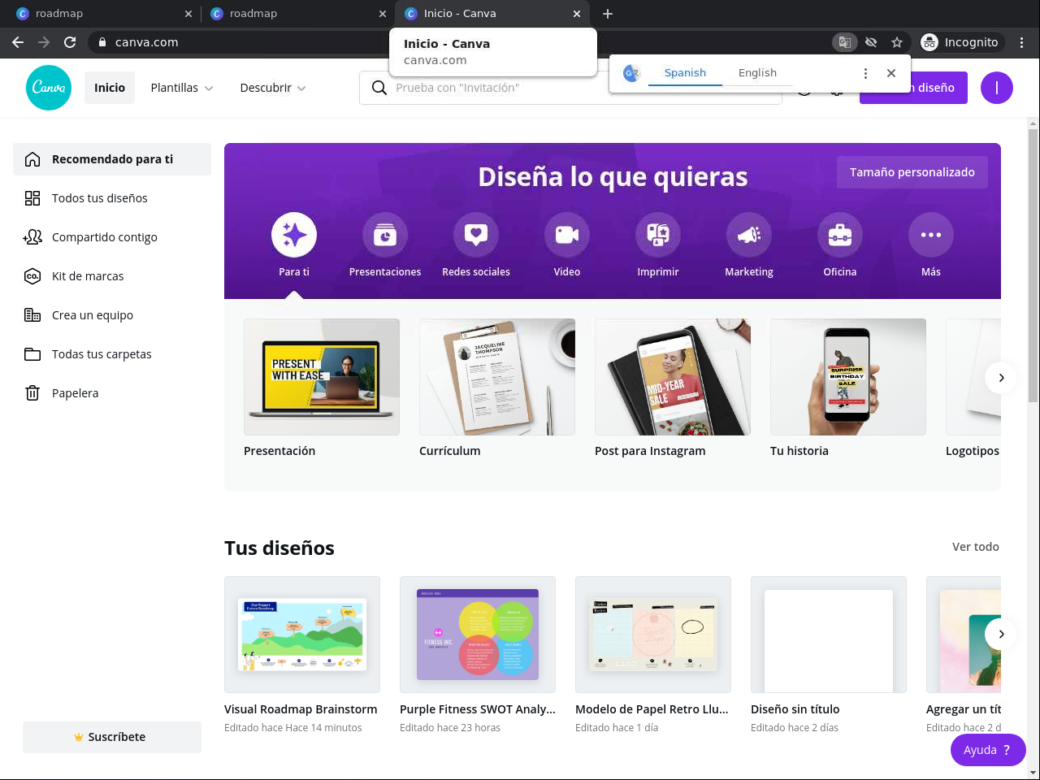Click the search magnifier icon
1040x780 pixels.
379,88
